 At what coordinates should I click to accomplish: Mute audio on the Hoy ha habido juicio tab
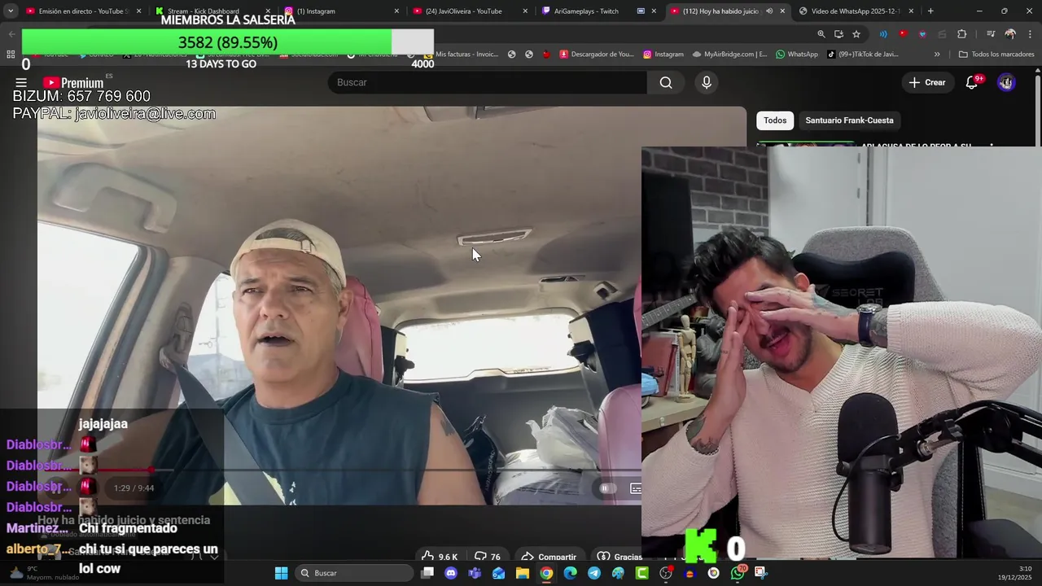pyautogui.click(x=769, y=11)
